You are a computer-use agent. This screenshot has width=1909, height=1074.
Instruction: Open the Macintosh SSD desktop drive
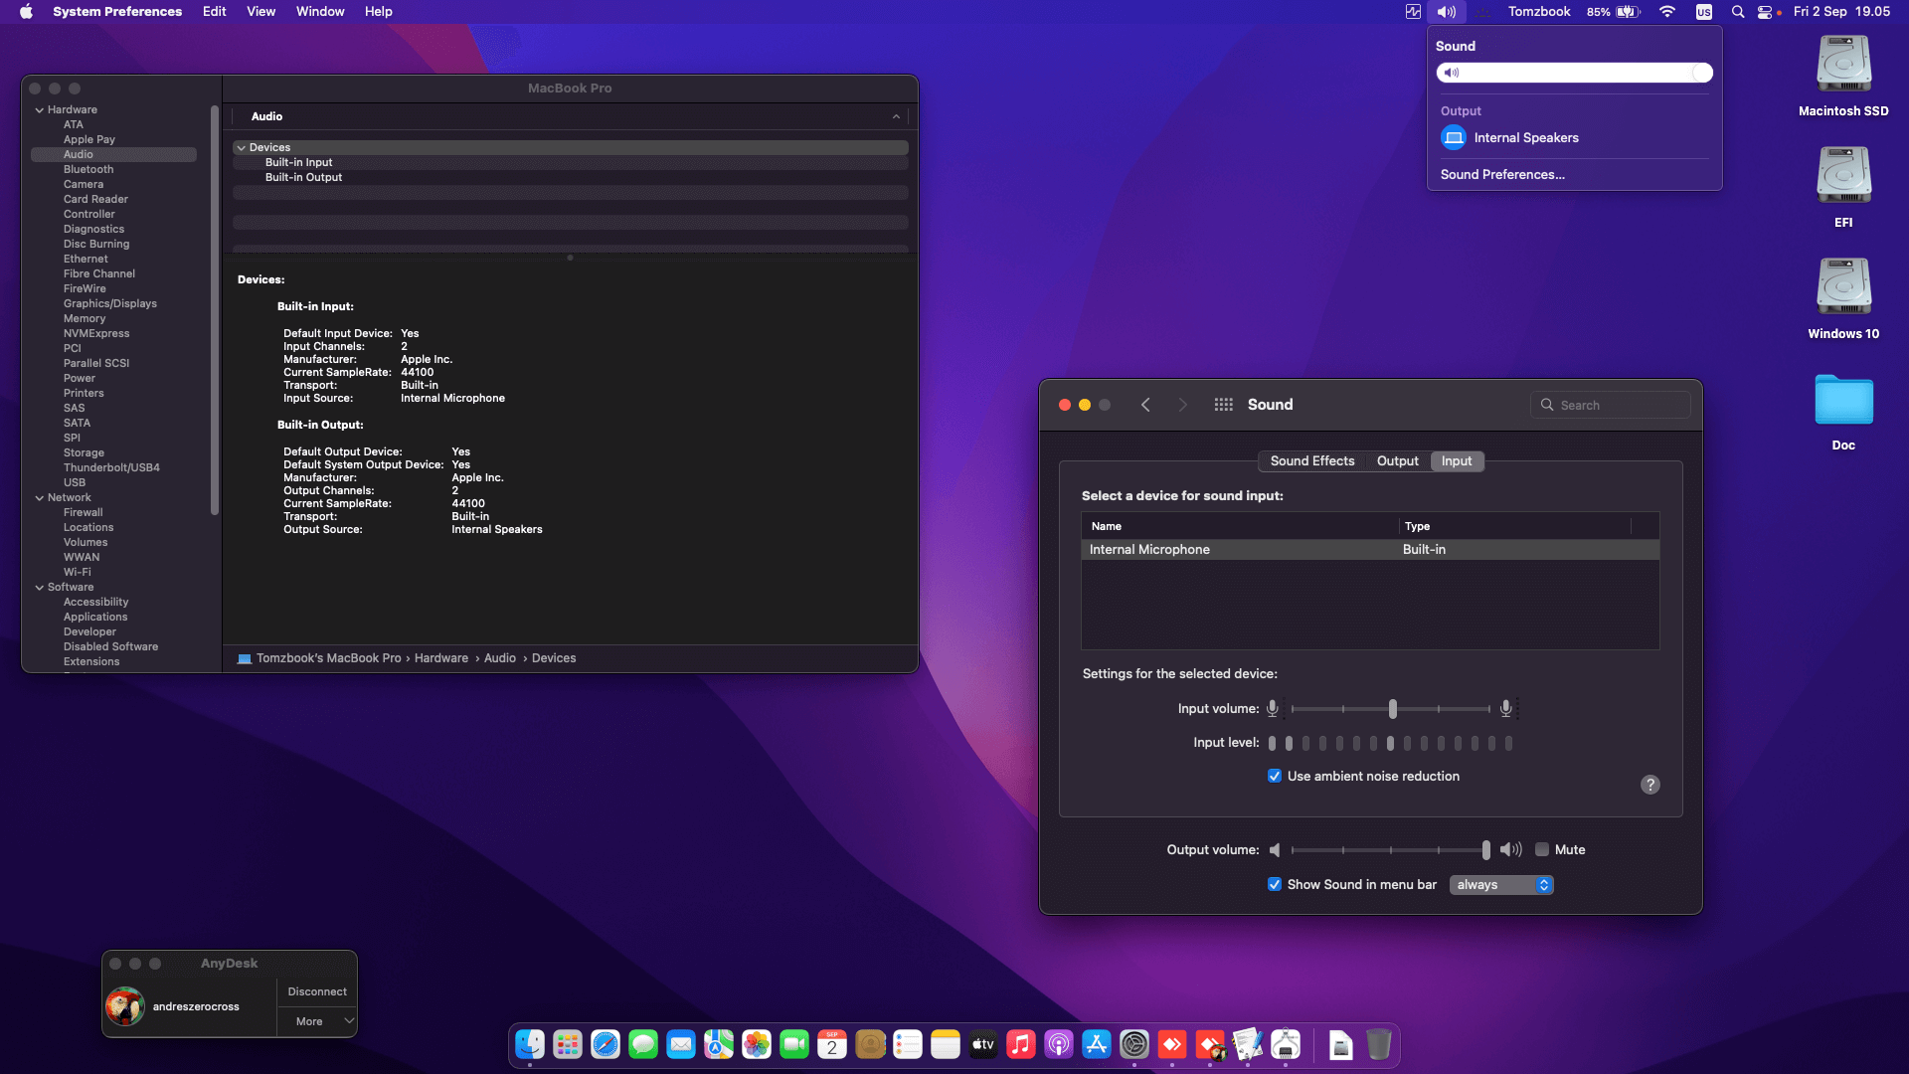(1842, 65)
